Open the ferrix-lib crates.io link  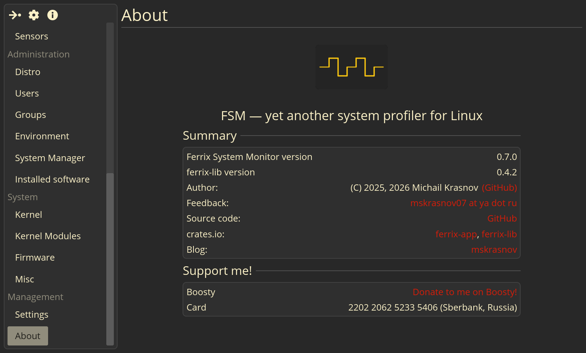point(499,234)
